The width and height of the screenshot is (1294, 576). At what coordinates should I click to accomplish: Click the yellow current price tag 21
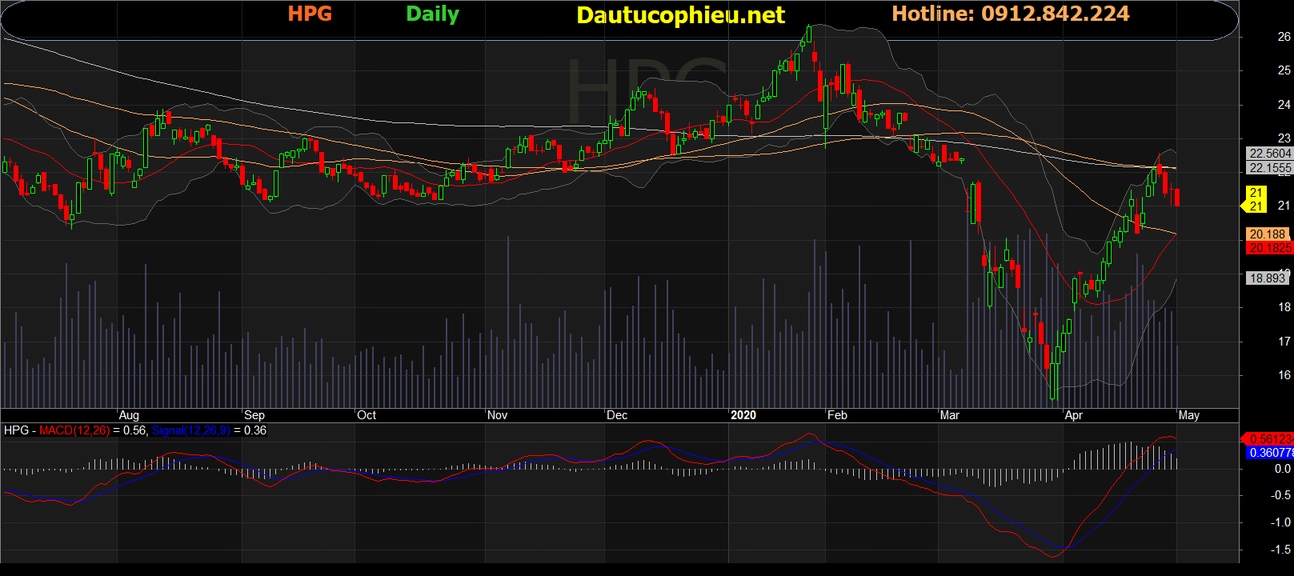1256,199
